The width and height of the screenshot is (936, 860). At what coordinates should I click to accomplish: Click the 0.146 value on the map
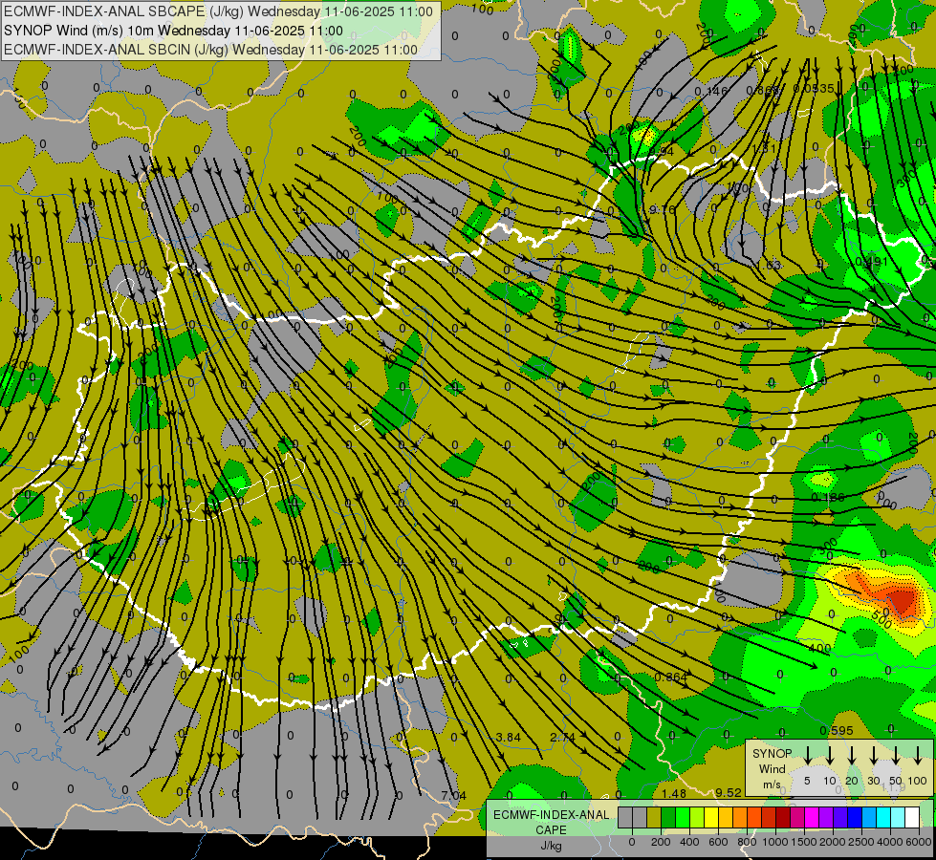click(711, 92)
